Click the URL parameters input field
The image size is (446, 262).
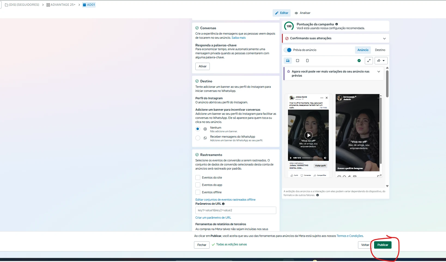(236, 210)
